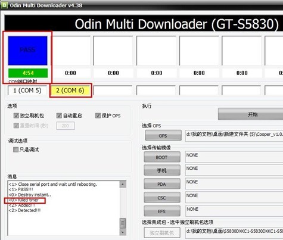The image size is (283, 240).
Task: Click the PDA image button
Action: (162, 184)
